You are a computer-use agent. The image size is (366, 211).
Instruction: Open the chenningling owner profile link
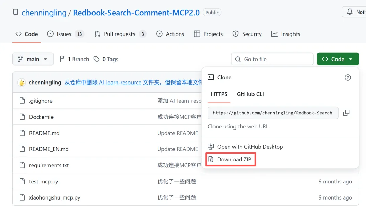(44, 13)
